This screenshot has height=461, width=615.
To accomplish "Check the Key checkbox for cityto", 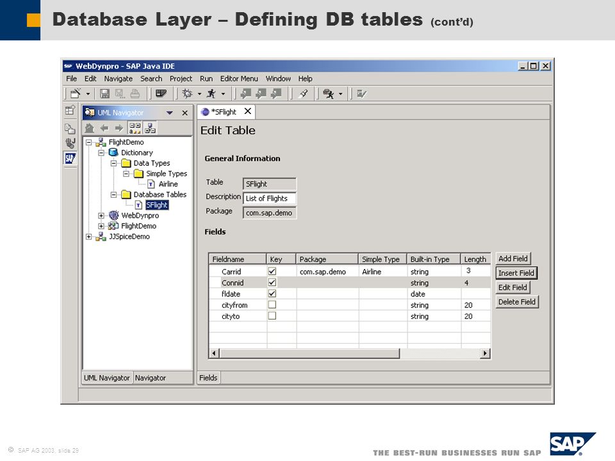I will (272, 316).
